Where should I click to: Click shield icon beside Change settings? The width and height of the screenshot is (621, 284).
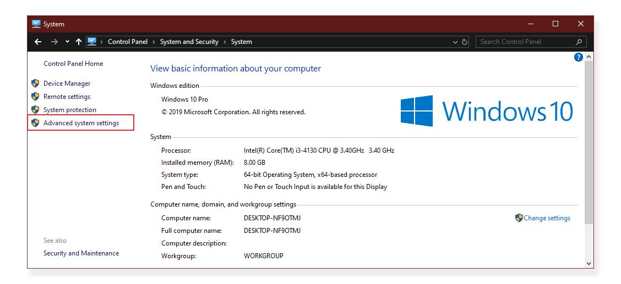(519, 218)
